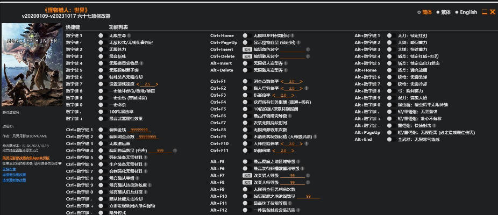Increase game speed with right arrow (数字键 7)

pyautogui.click(x=156, y=84)
